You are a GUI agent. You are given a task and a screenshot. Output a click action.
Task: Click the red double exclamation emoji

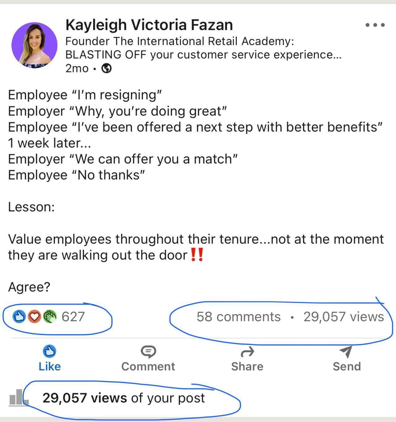click(197, 255)
